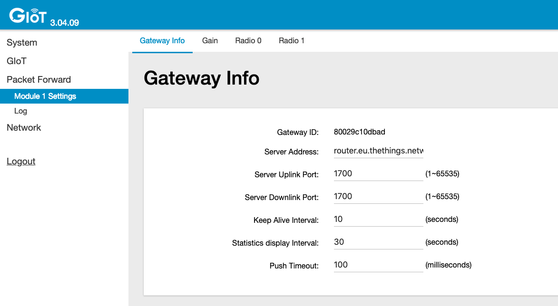This screenshot has height=306, width=558.
Task: Click the Server Downlink Port field
Action: click(378, 196)
